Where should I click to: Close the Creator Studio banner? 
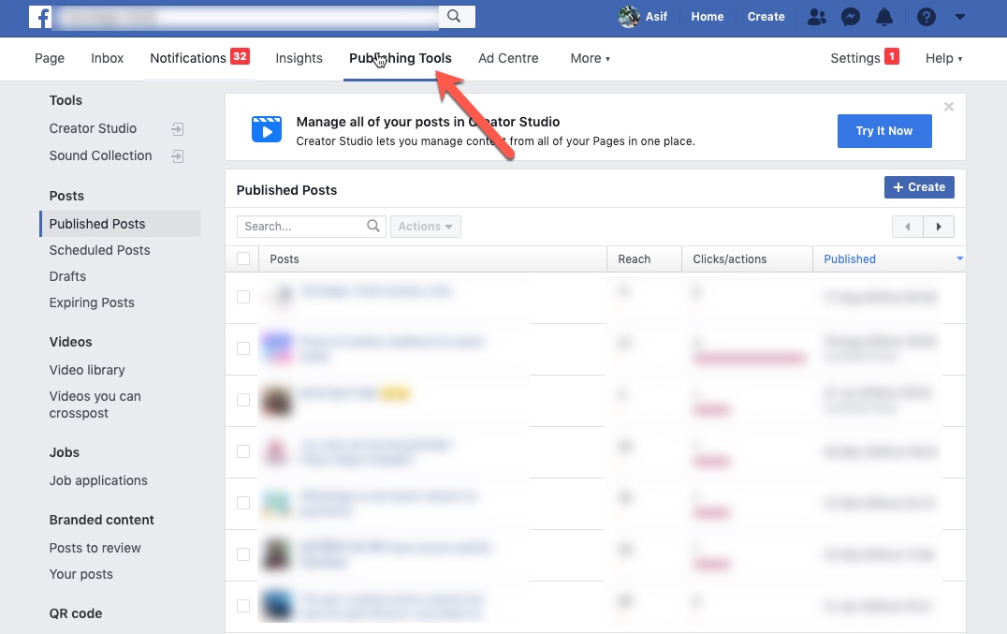pos(949,107)
